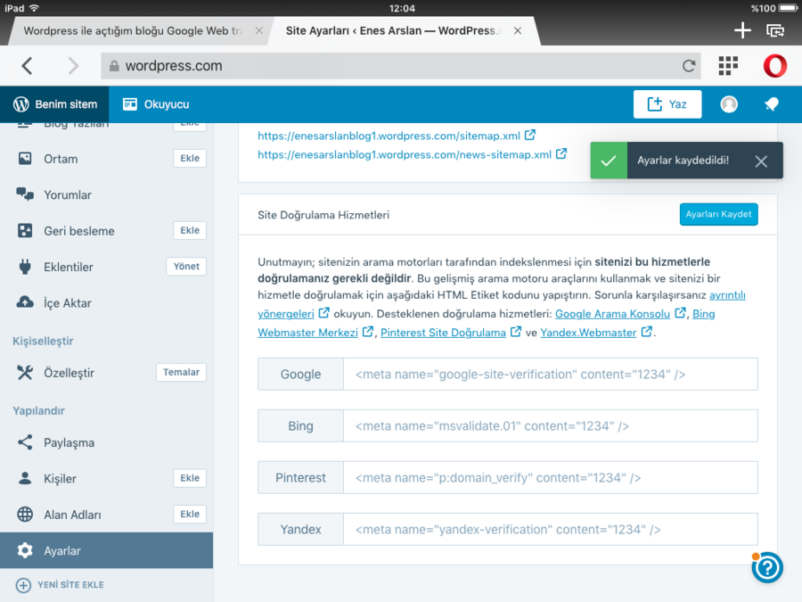Viewport: 802px width, 602px height.
Task: Open the user profile avatar icon
Action: (729, 104)
